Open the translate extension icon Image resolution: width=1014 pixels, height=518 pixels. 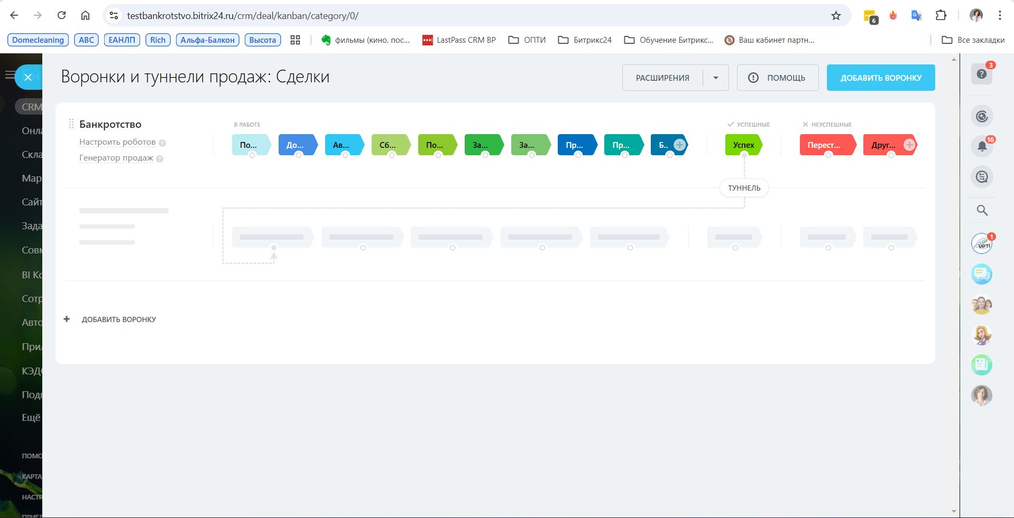tap(917, 15)
